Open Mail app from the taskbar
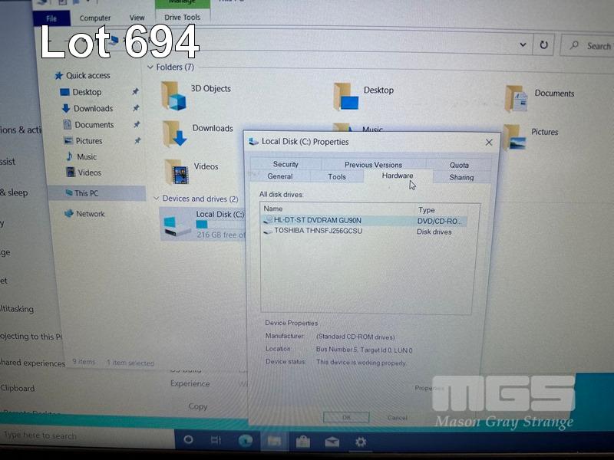This screenshot has width=614, height=460. click(x=332, y=442)
